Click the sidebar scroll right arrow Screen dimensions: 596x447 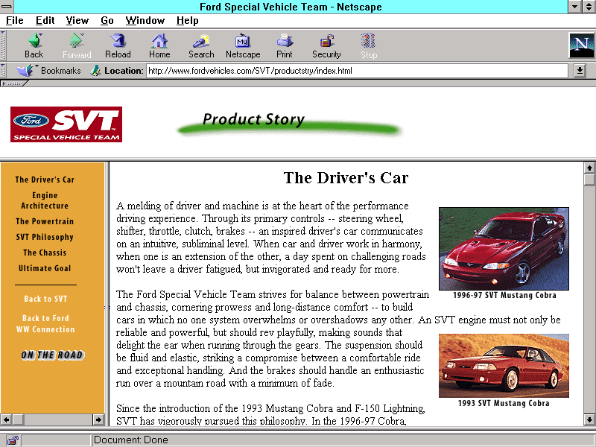pos(98,419)
